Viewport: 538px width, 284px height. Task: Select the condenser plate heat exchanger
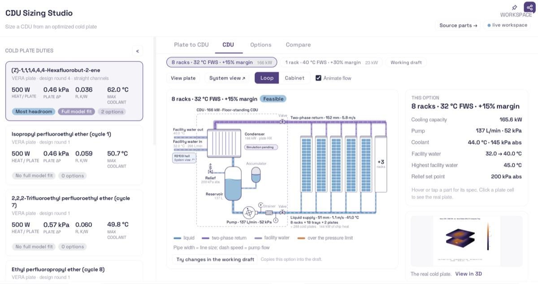224,144
